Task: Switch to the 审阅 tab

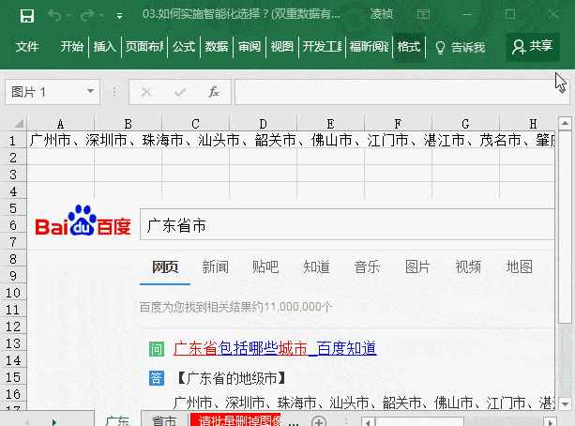Action: point(250,47)
